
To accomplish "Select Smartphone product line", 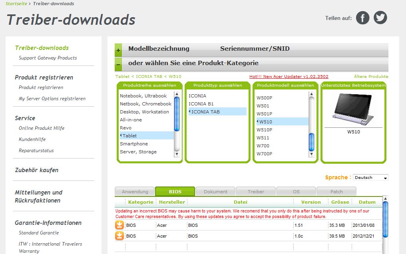I will 133,144.
